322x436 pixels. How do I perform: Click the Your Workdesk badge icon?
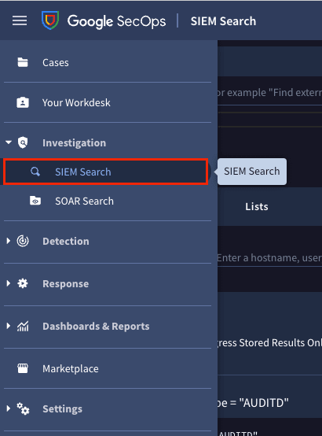pyautogui.click(x=23, y=102)
